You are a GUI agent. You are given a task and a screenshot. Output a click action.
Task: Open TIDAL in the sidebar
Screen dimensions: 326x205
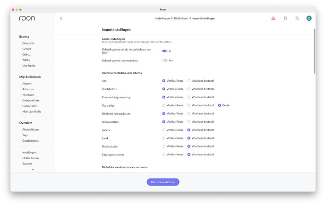click(27, 60)
